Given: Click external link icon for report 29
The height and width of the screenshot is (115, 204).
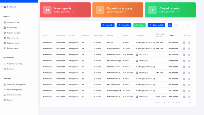Looking at the screenshot, I should click(189, 48).
